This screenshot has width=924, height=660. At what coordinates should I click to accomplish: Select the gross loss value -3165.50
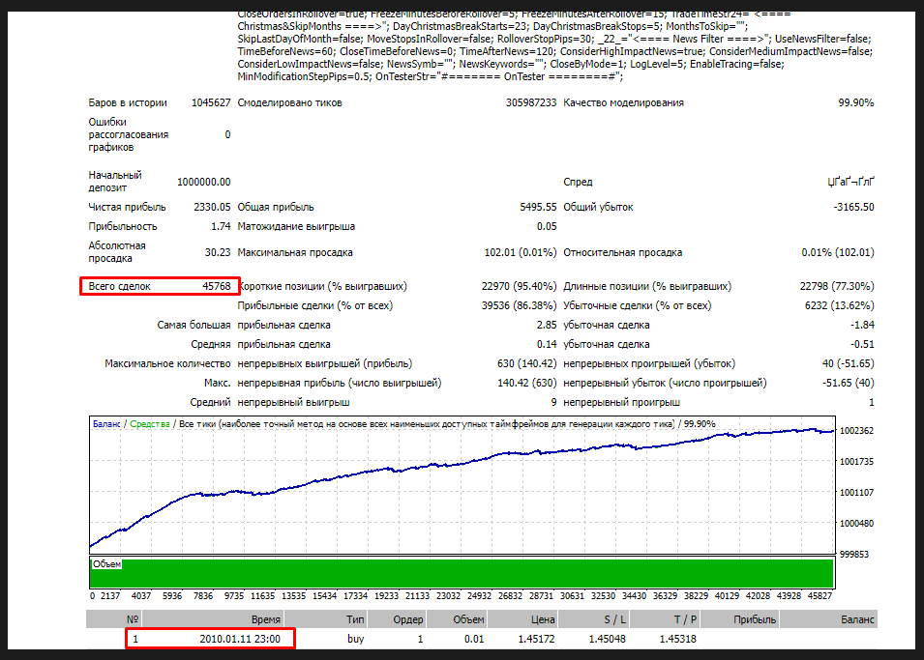click(854, 207)
